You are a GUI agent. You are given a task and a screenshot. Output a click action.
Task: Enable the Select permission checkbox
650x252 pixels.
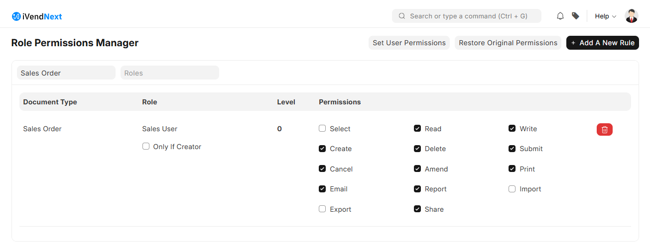pos(322,128)
